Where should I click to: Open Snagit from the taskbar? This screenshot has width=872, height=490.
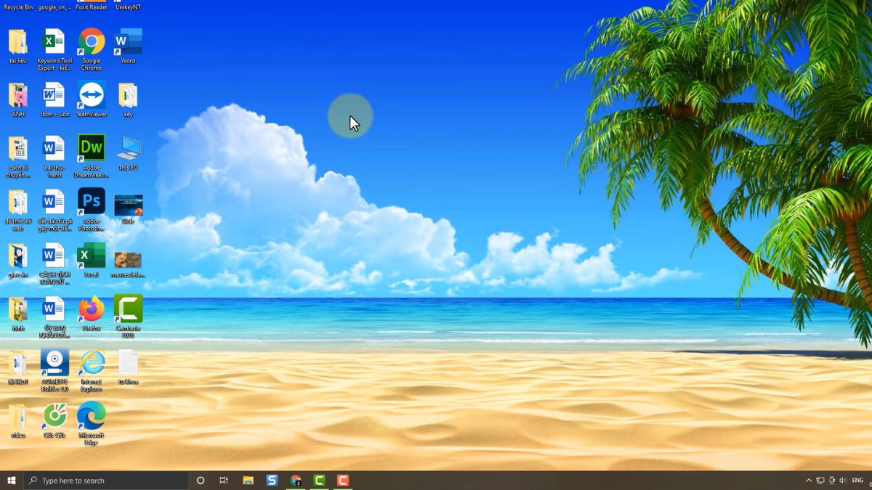pyautogui.click(x=272, y=481)
